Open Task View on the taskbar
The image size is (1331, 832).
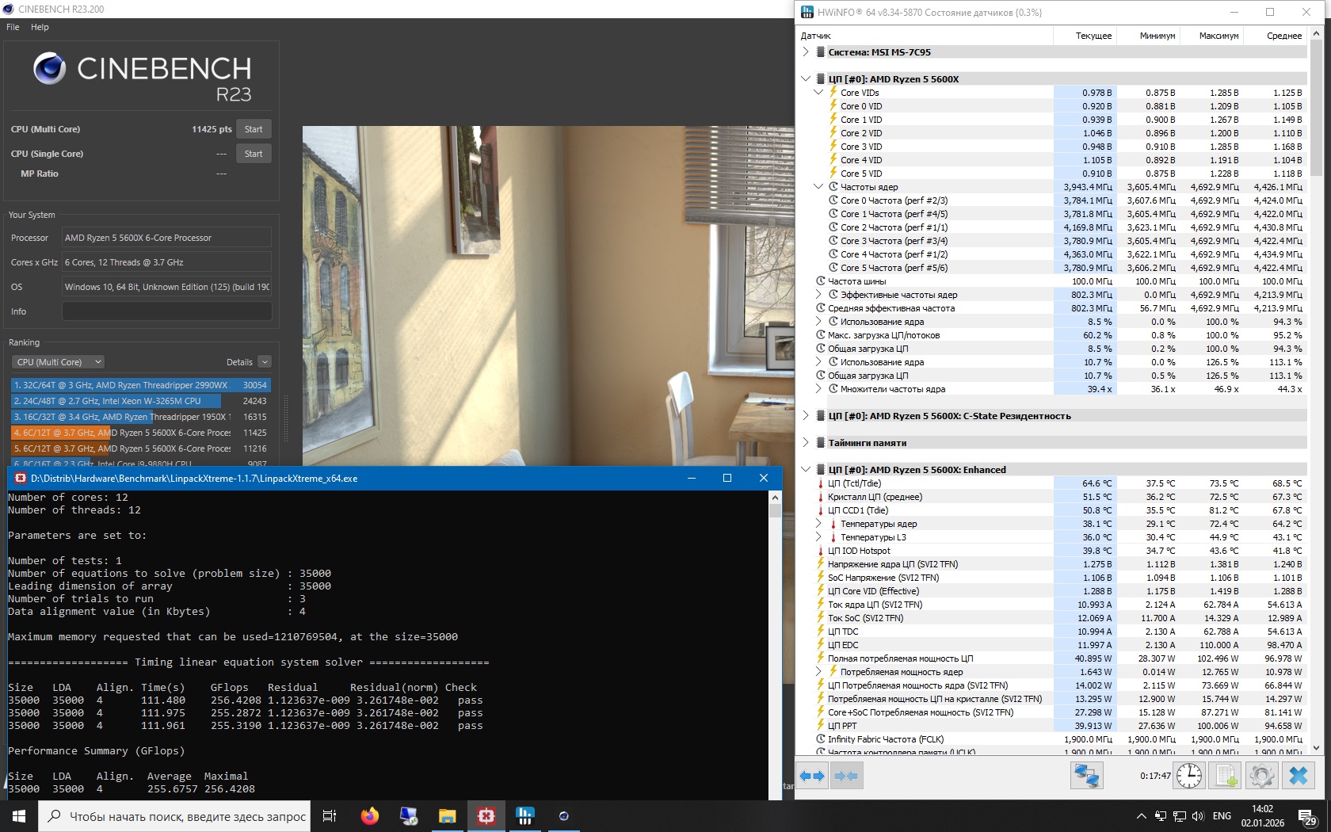coord(330,815)
